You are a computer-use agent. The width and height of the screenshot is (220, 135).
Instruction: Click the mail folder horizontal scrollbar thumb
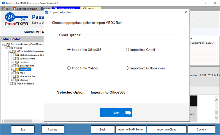tap(18, 121)
